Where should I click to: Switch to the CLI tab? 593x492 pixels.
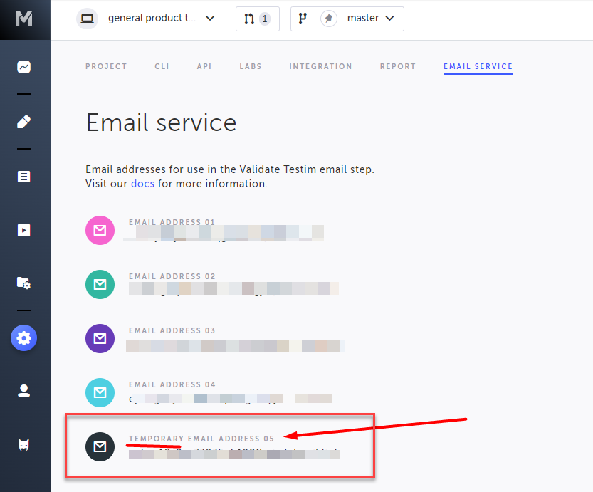click(162, 66)
